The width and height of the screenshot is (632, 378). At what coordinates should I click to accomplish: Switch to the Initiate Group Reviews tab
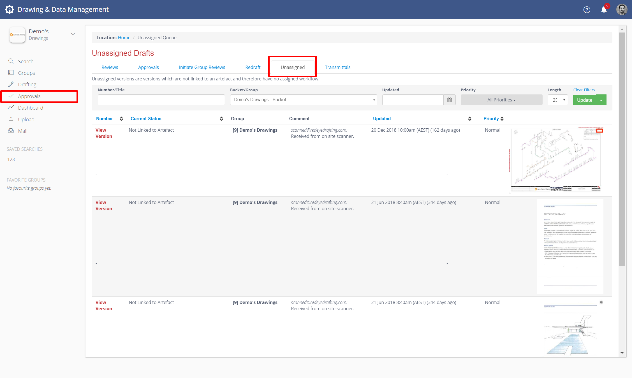click(202, 67)
